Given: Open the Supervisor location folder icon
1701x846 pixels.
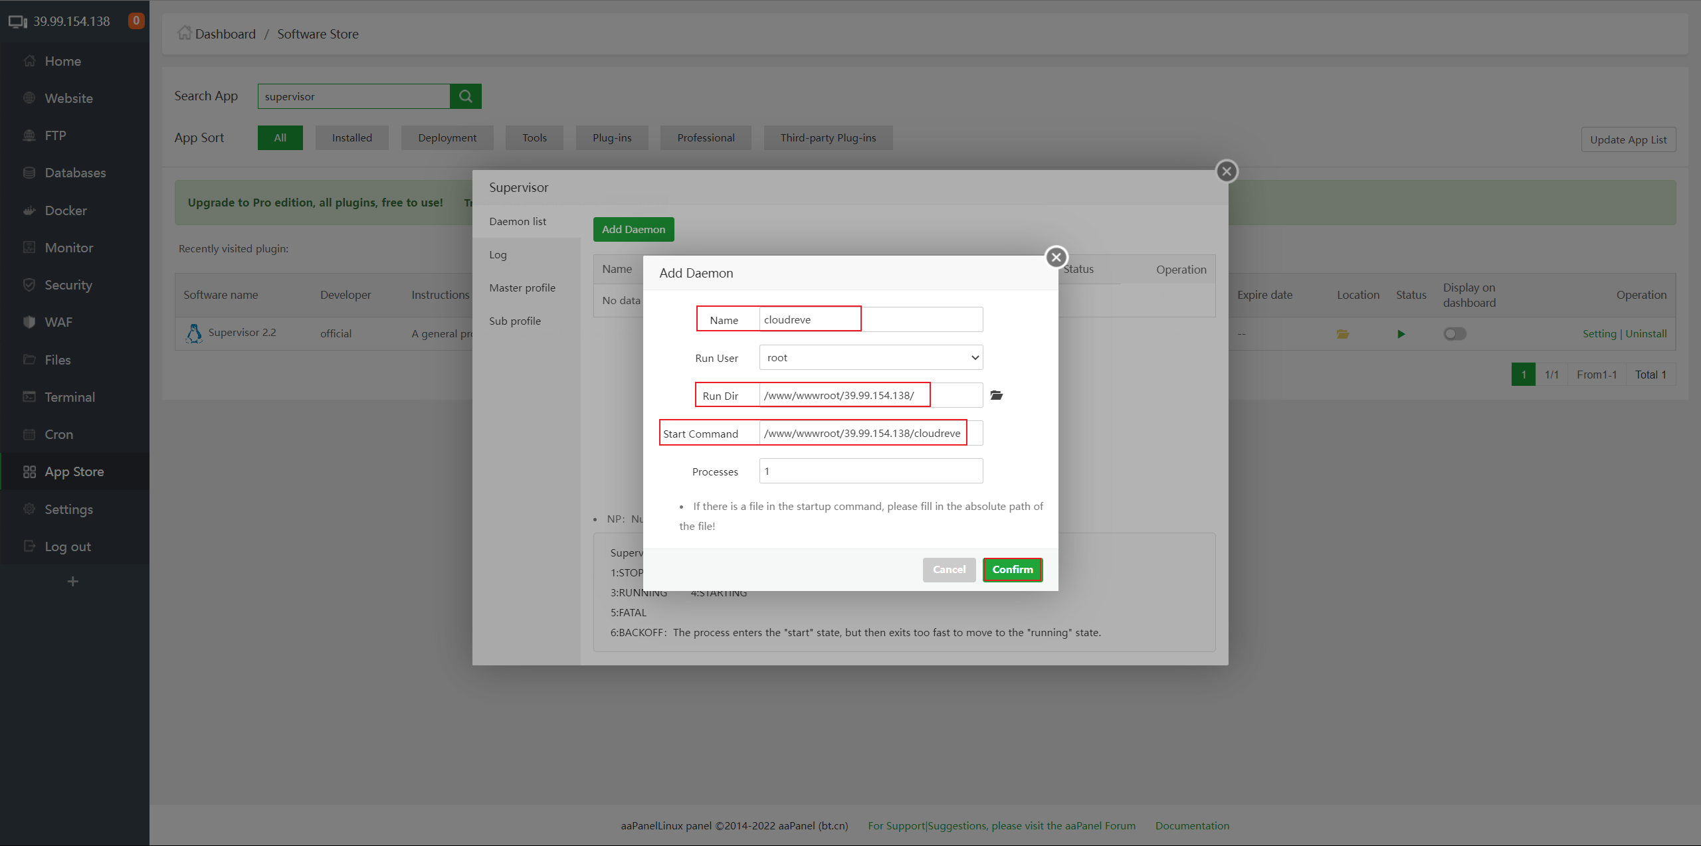Looking at the screenshot, I should click(x=1343, y=334).
